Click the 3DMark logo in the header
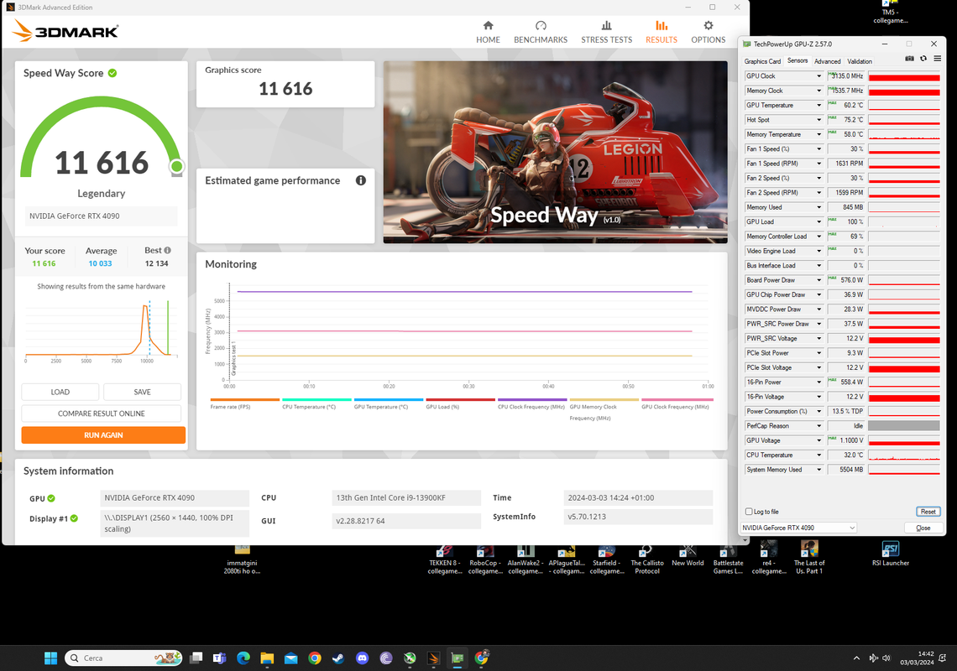The width and height of the screenshot is (957, 671). point(66,30)
